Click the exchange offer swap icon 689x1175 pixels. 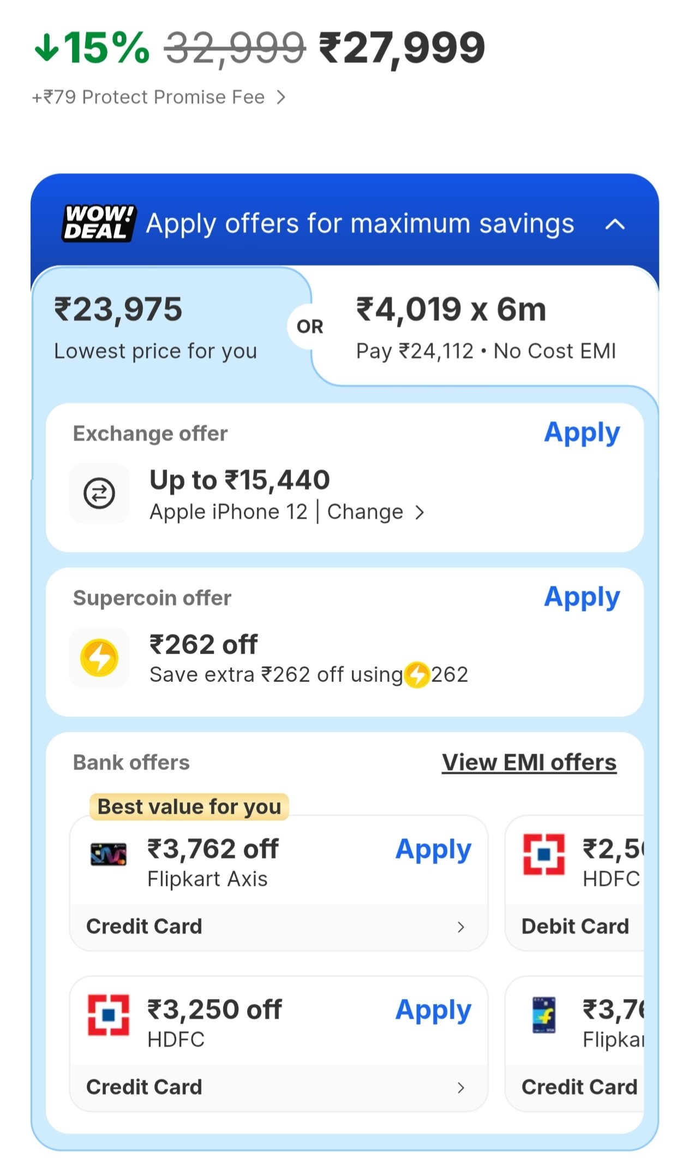click(x=99, y=493)
